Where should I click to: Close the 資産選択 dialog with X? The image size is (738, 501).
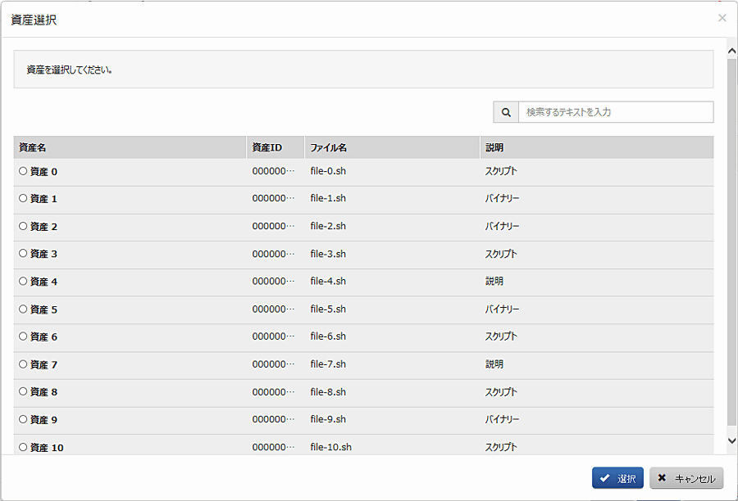722,18
